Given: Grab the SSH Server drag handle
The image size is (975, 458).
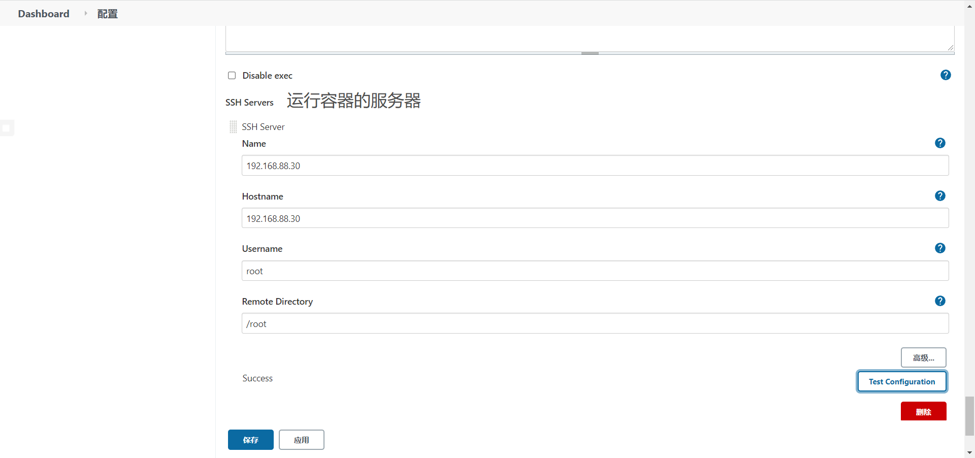Looking at the screenshot, I should click(233, 126).
